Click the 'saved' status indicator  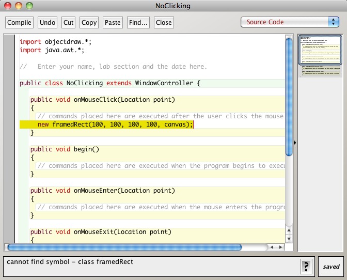click(331, 267)
